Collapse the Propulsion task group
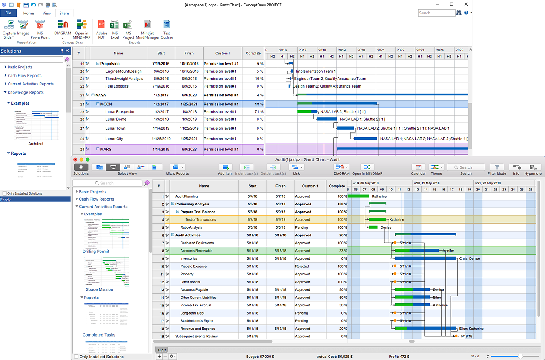The width and height of the screenshot is (545, 360). 98,64
